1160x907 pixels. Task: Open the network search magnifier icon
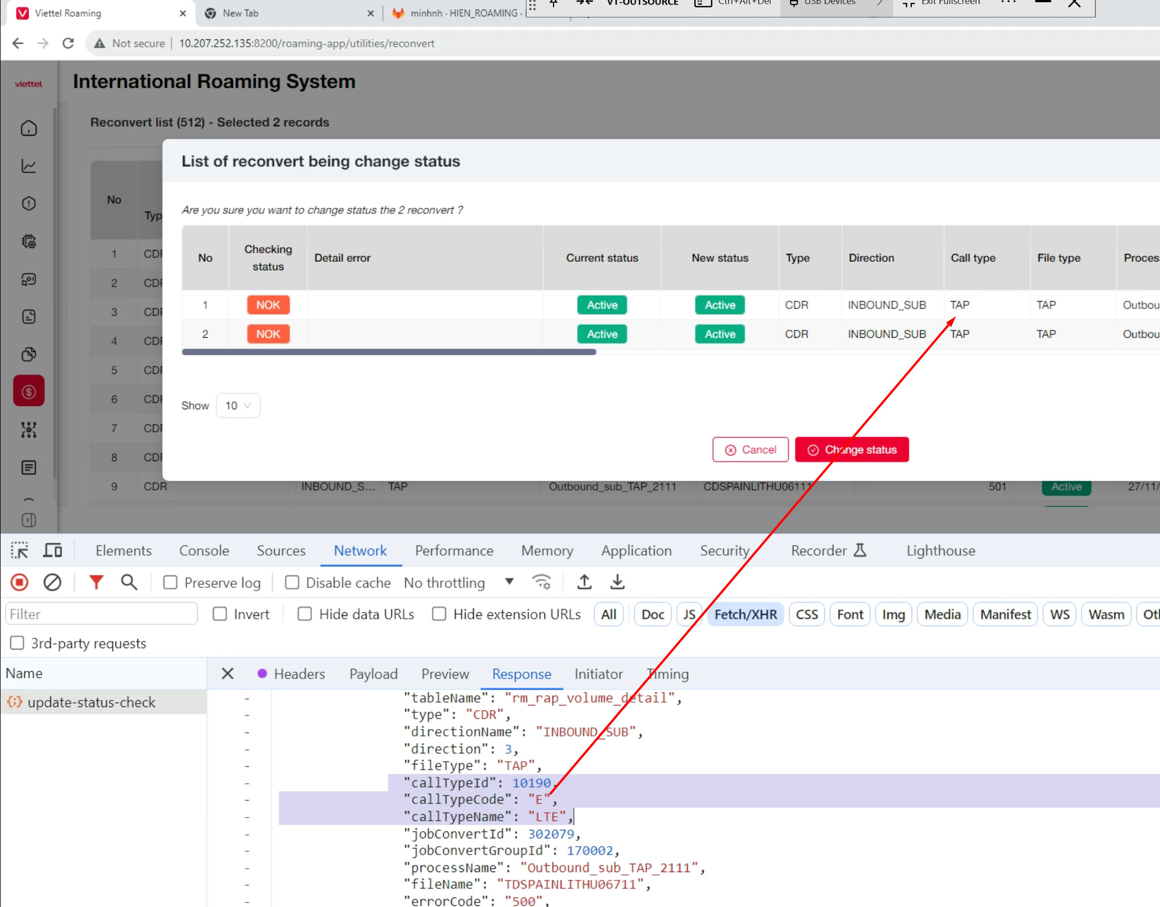[x=129, y=582]
